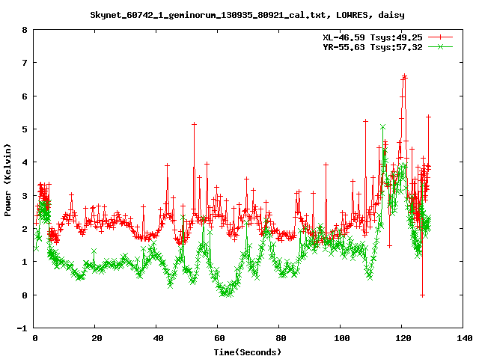Click y-axis tick label 6
Image resolution: width=479 pixels, height=359 pixels.
click(25, 96)
